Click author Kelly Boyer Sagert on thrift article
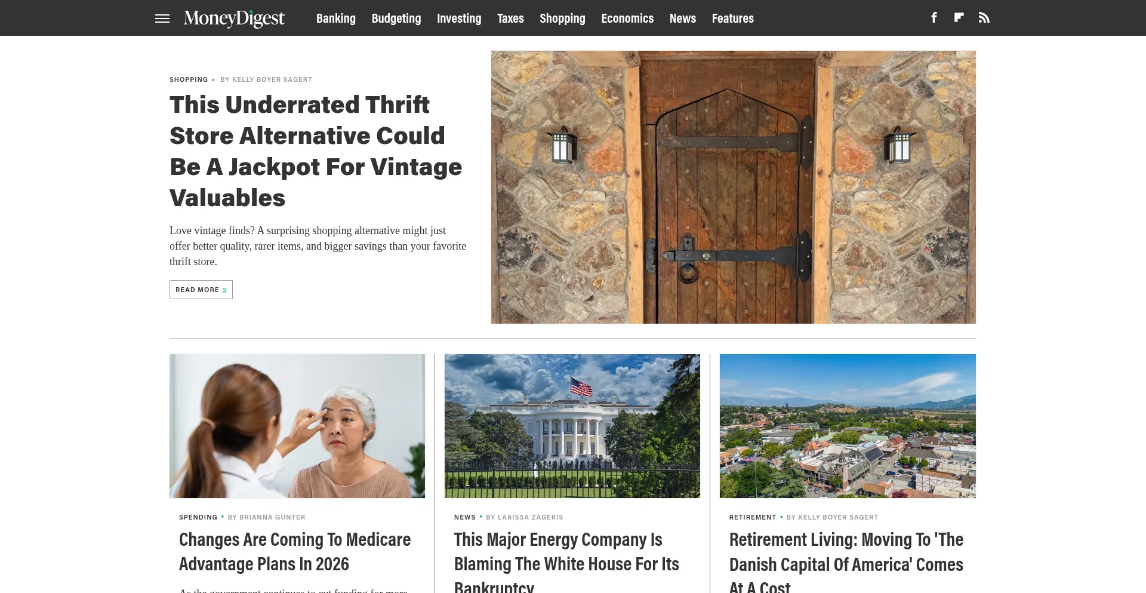The width and height of the screenshot is (1146, 593). pos(272,79)
